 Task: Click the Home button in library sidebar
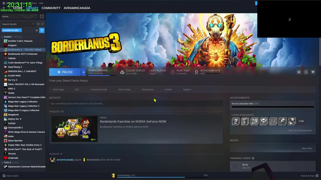[x=19, y=16]
